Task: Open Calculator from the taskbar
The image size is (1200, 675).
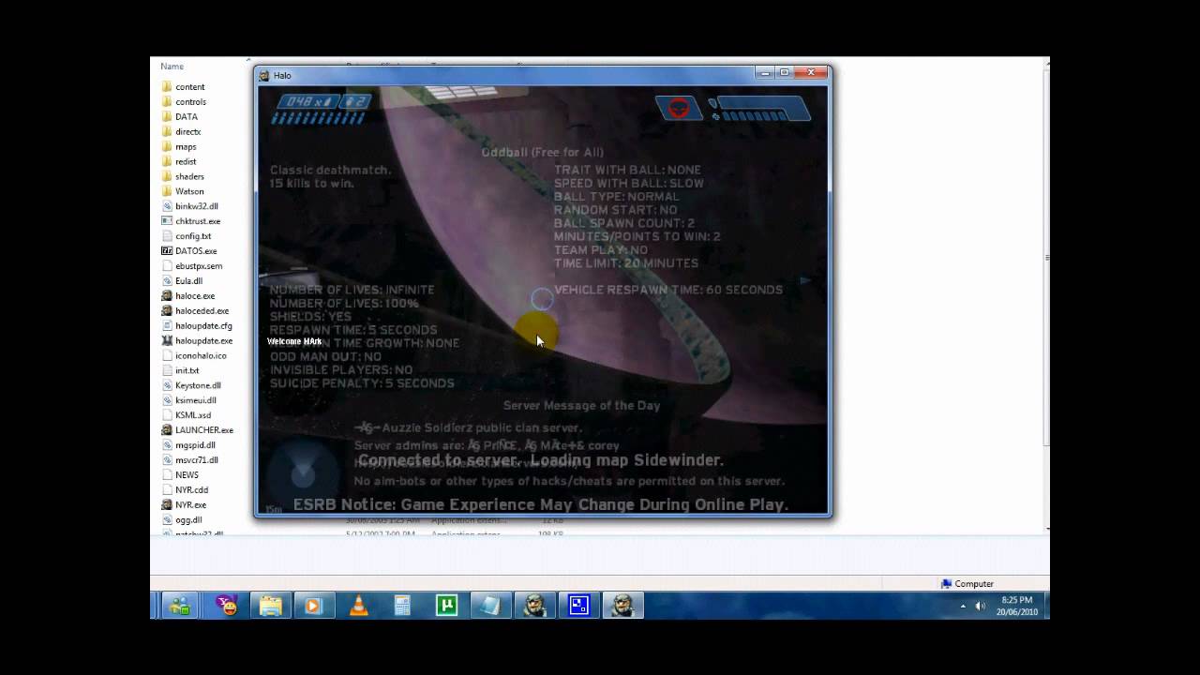Action: [x=402, y=606]
